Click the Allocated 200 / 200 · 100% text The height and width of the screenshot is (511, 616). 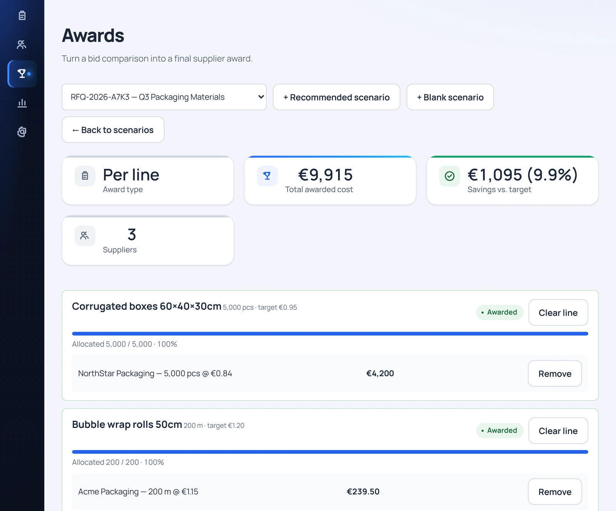click(x=118, y=462)
